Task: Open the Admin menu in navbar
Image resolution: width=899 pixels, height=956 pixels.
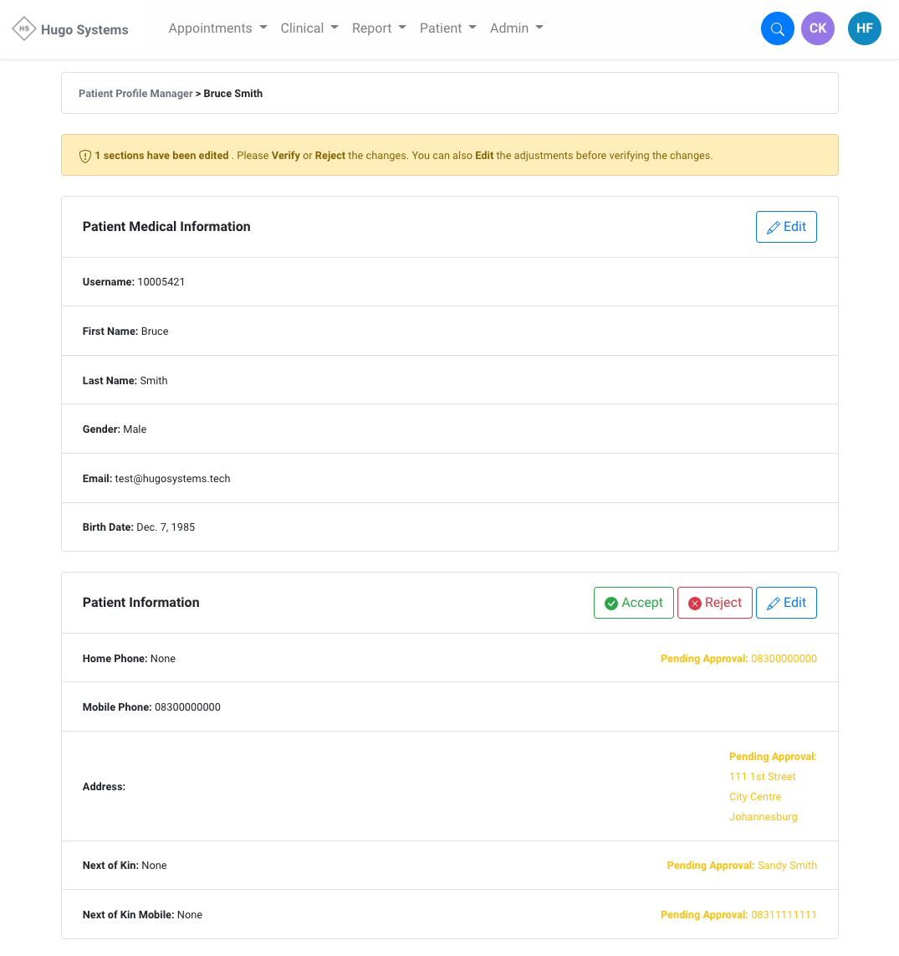Action: [516, 28]
